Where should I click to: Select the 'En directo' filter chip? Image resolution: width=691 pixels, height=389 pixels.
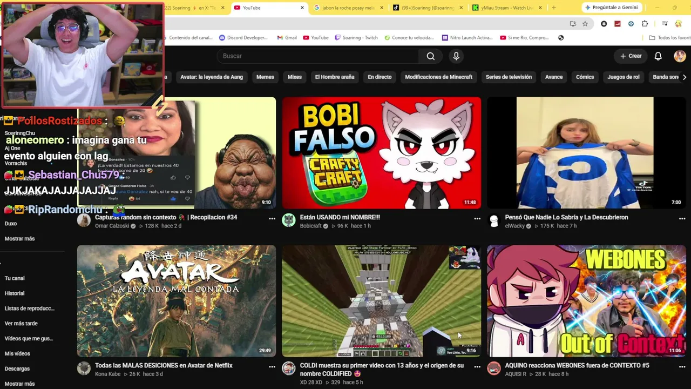pyautogui.click(x=380, y=77)
